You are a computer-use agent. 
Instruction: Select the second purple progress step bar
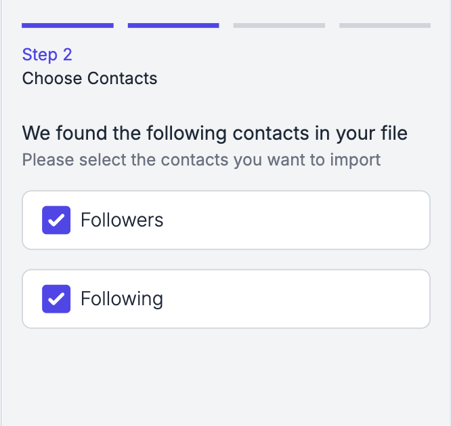point(173,26)
